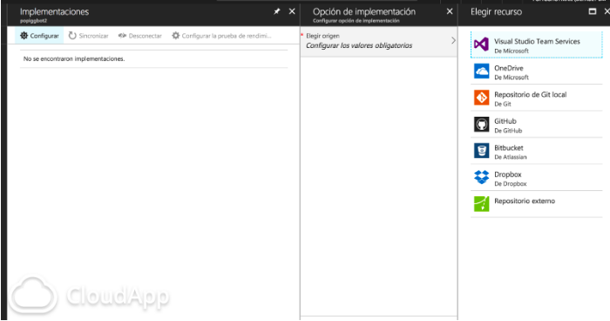Click the orange Git local repository icon
610x321 pixels.
pos(481,98)
